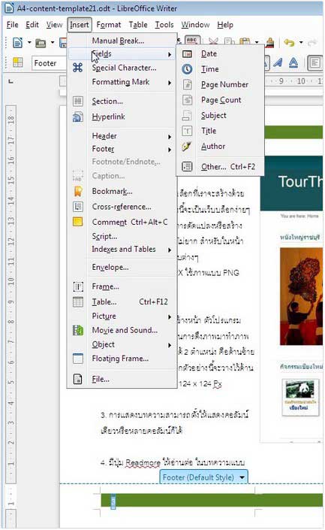This screenshot has width=325, height=530.
Task: Click the Comment yellow note icon
Action: [x=77, y=222]
